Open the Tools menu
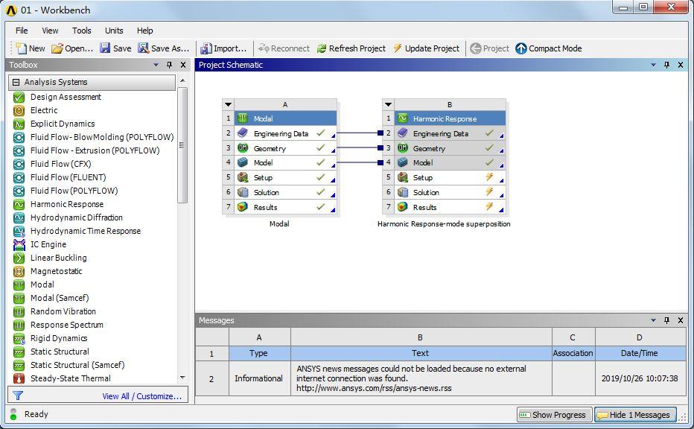The height and width of the screenshot is (429, 694). (x=81, y=31)
